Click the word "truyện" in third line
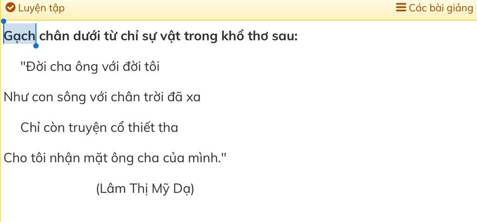This screenshot has width=477, height=222. point(87,128)
